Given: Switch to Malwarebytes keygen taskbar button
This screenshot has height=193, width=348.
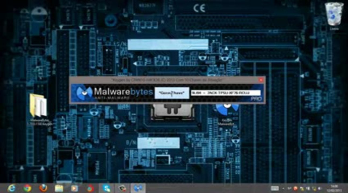Looking at the screenshot, I should (138, 188).
